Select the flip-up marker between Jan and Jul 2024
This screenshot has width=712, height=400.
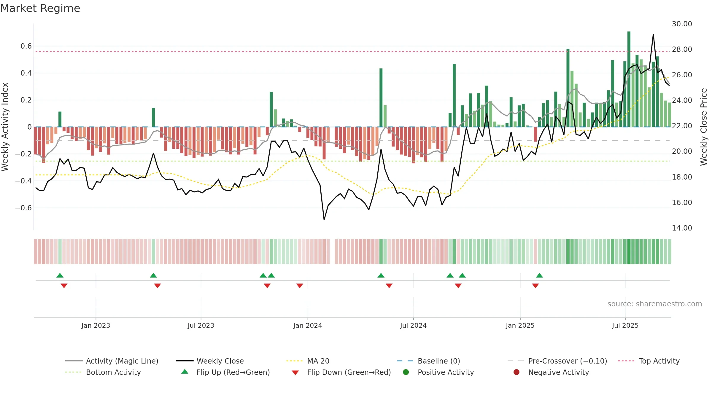click(381, 275)
